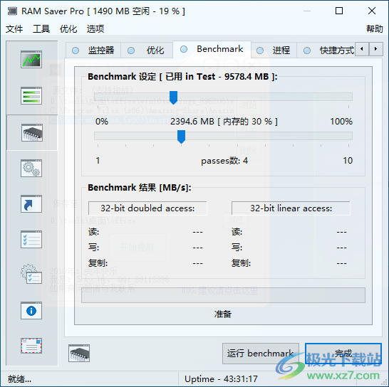Click the 'passes数: 4' label

point(224,161)
